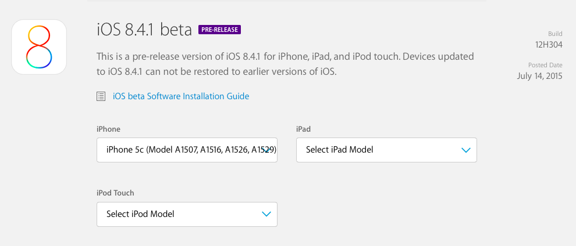Click the Build label text
The image size is (576, 246).
tap(555, 34)
